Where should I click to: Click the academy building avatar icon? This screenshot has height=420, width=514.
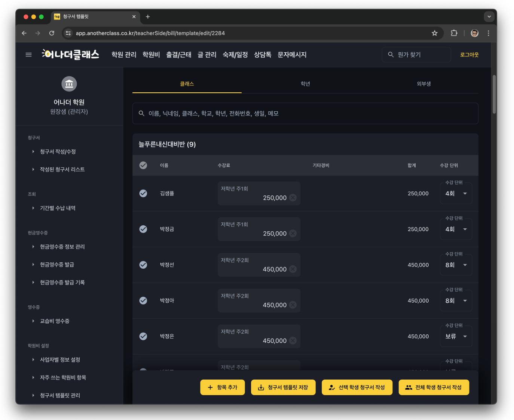click(x=69, y=84)
